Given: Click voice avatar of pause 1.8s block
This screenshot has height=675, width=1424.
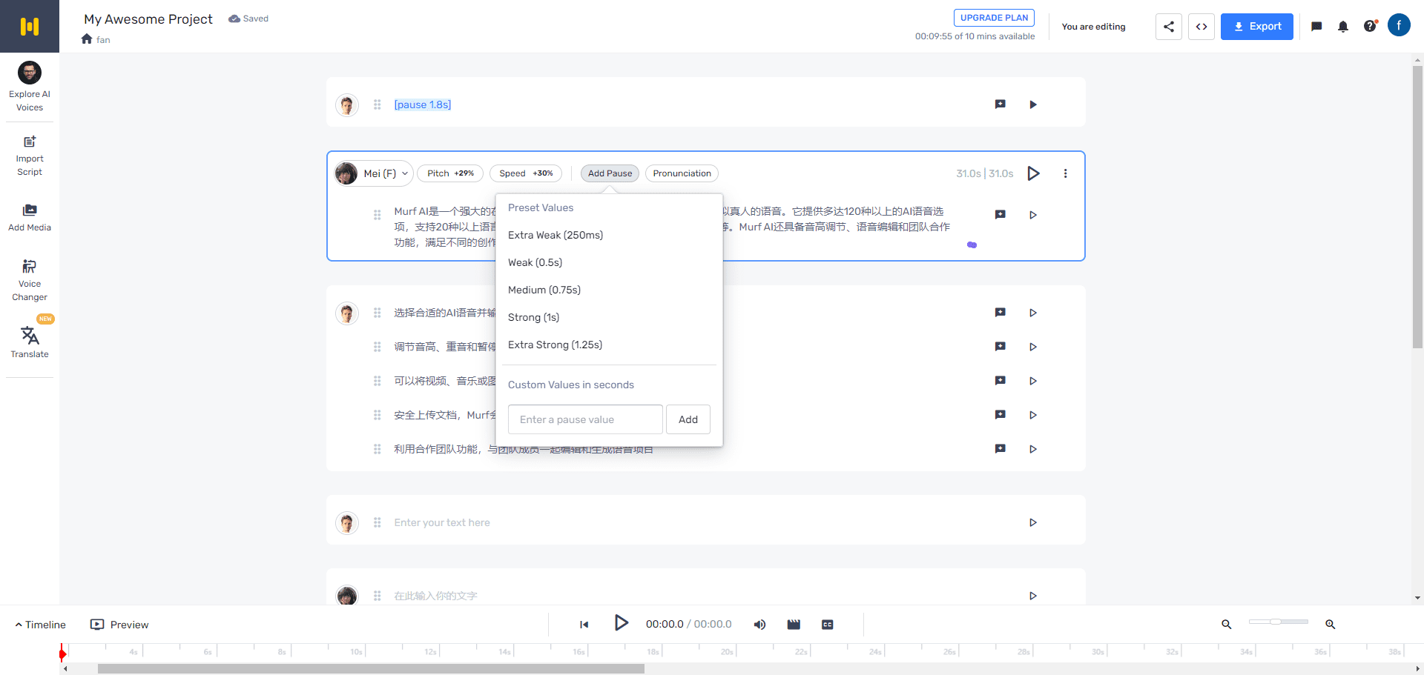Looking at the screenshot, I should (347, 104).
